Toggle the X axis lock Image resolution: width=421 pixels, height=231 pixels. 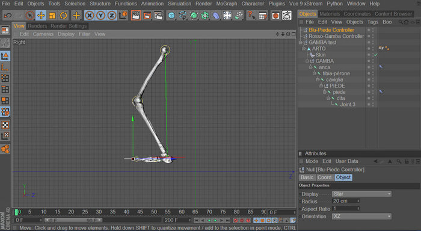pos(90,16)
